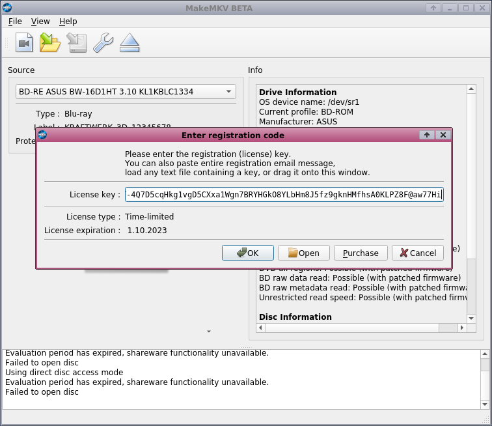Image resolution: width=492 pixels, height=426 pixels.
Task: Click the MakeMKV logo in the main title bar
Action: pos(7,7)
